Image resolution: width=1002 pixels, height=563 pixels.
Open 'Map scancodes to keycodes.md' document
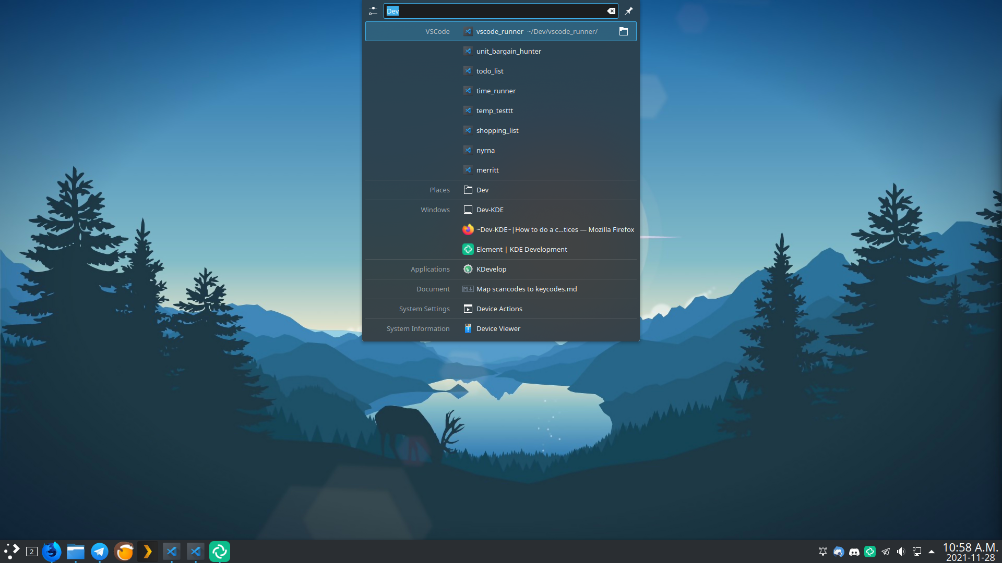527,289
